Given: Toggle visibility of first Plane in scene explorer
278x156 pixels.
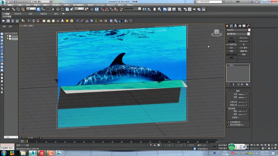Looking at the screenshot, I should coord(8,36).
